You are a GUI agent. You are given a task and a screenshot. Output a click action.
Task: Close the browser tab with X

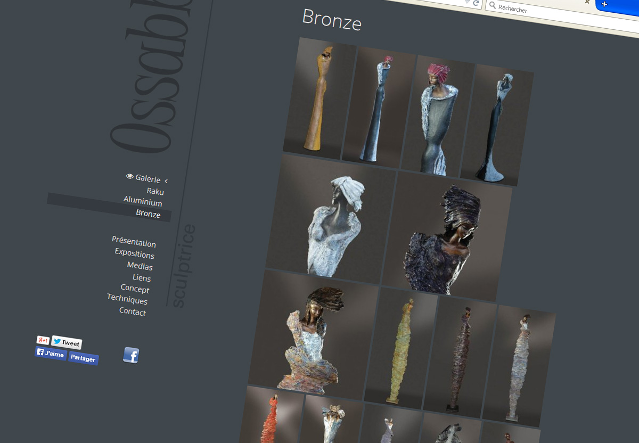pos(587,2)
